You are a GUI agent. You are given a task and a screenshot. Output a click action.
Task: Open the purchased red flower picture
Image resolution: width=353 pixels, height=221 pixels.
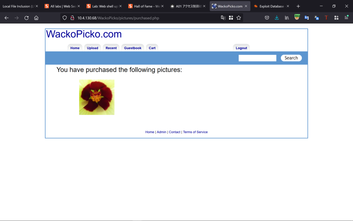click(x=97, y=97)
